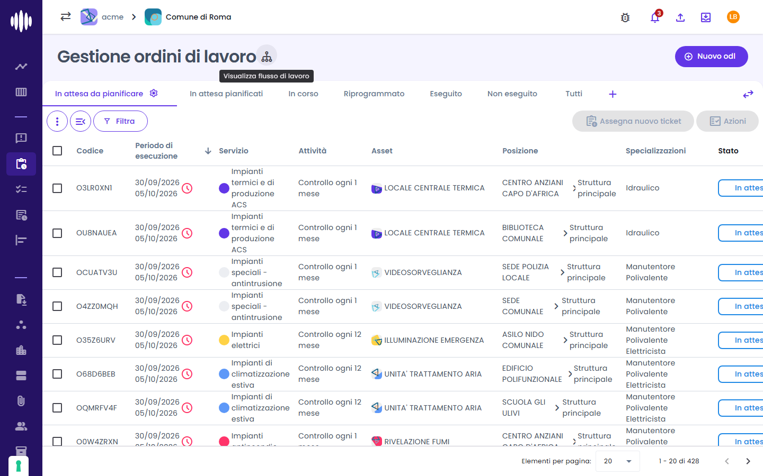
Task: Open the Filtra filter button
Action: pyautogui.click(x=120, y=121)
